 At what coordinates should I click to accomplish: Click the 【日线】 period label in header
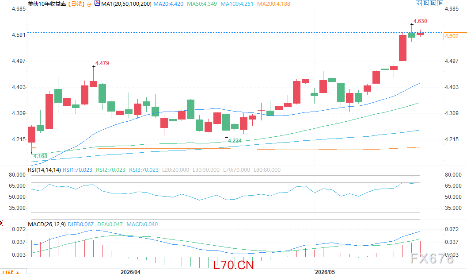coord(76,4)
